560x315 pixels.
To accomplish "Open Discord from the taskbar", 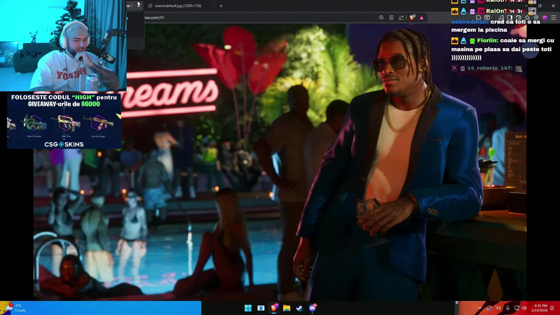I will tap(312, 308).
